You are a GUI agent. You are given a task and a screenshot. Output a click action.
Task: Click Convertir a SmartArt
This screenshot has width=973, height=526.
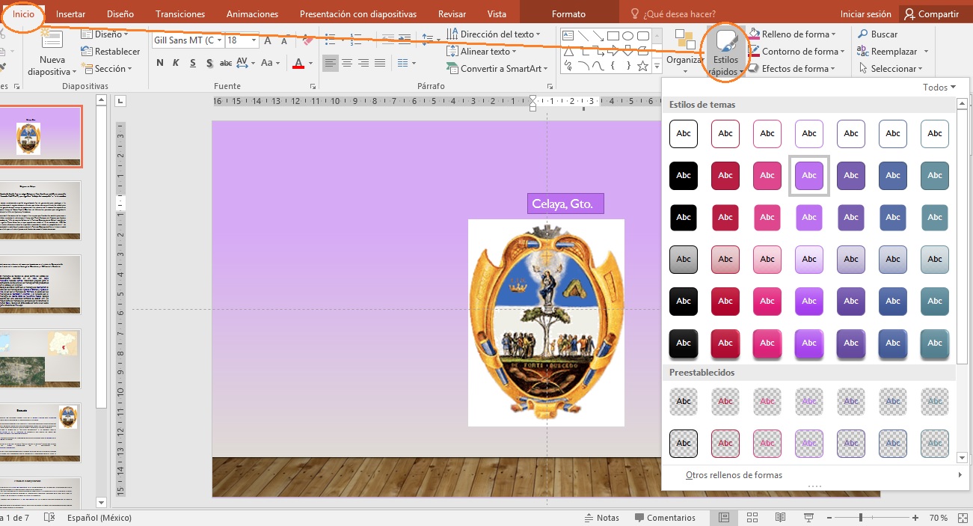pos(497,69)
